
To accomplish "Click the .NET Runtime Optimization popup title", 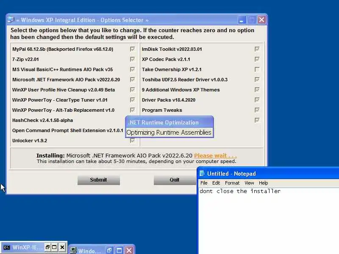I will [x=164, y=122].
